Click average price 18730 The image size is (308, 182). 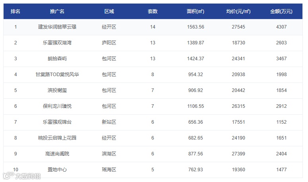click(x=238, y=43)
